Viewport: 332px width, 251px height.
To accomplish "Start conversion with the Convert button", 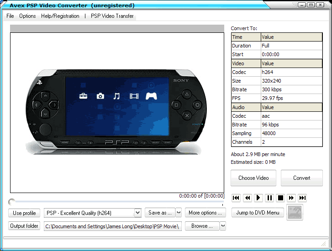I will tap(301, 178).
